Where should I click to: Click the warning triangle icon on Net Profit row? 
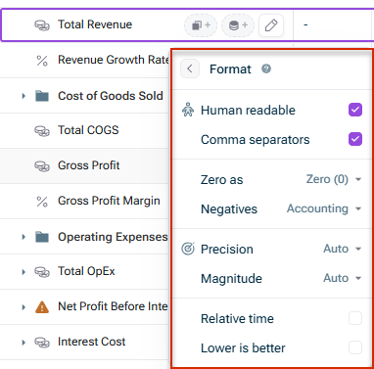(42, 307)
